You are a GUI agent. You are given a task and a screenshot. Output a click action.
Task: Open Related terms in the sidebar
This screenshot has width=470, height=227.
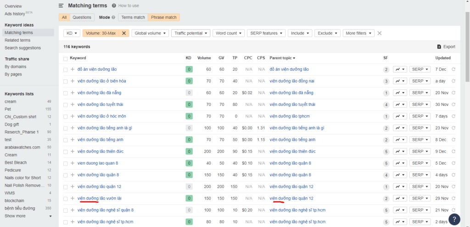(x=17, y=40)
